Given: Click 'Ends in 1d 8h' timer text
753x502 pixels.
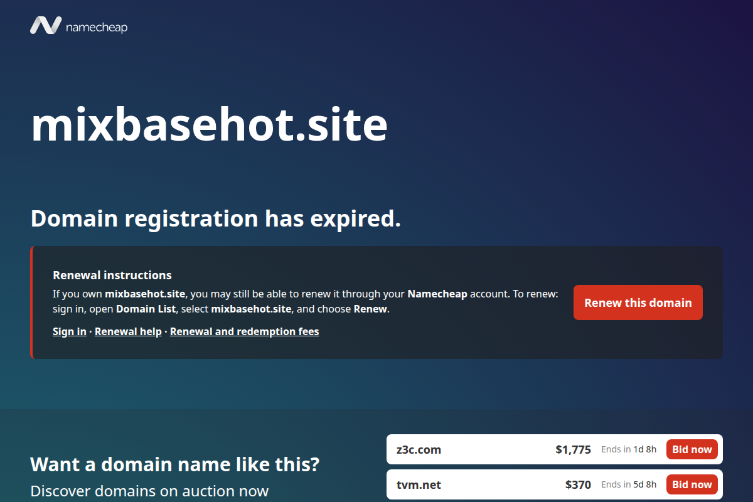Looking at the screenshot, I should (629, 449).
